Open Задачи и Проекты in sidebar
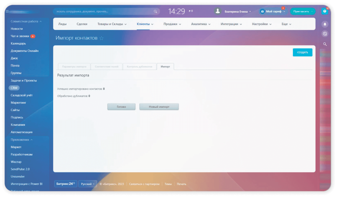The width and height of the screenshot is (337, 197). tap(24, 80)
